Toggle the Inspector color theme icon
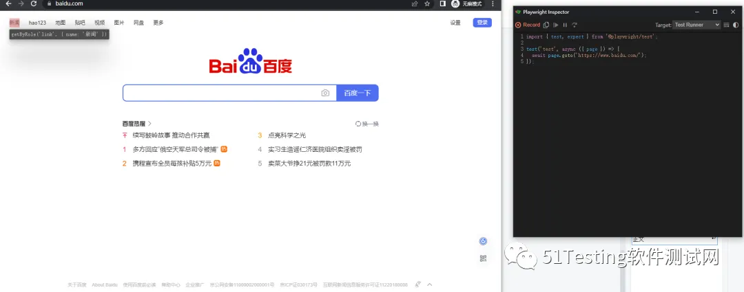744x292 pixels. point(736,25)
